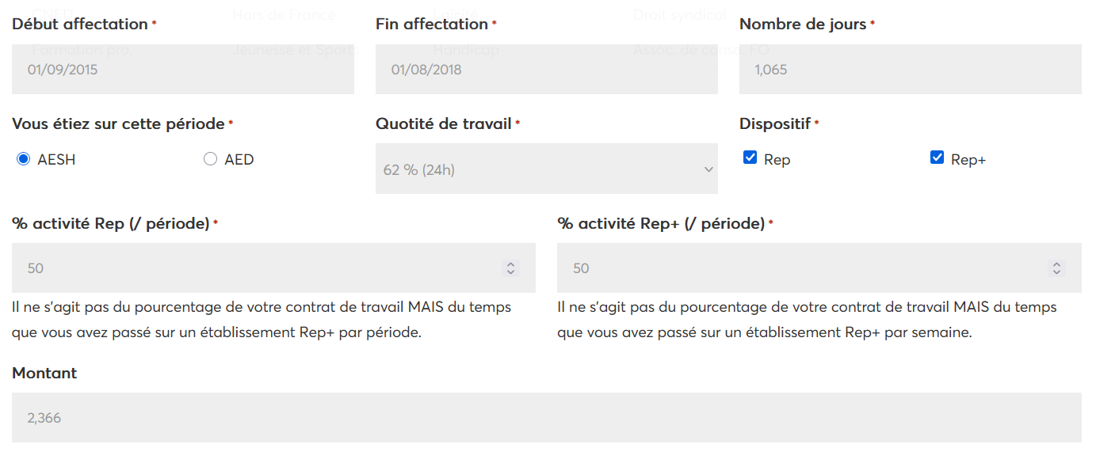This screenshot has width=1096, height=463.
Task: Click the help text ending "par période."
Action: point(262,320)
